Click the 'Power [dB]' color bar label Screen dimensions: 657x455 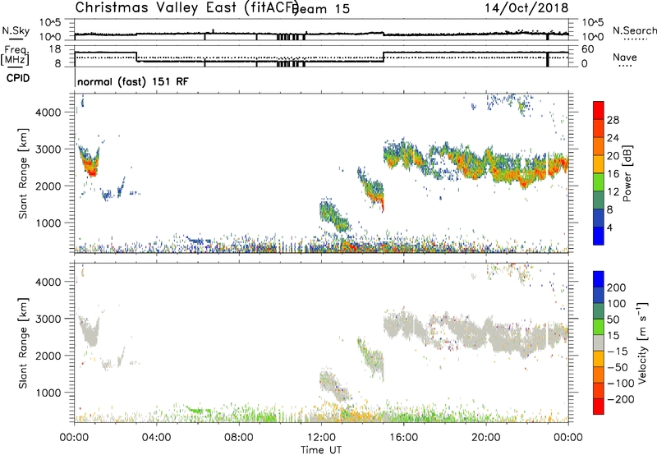click(627, 173)
